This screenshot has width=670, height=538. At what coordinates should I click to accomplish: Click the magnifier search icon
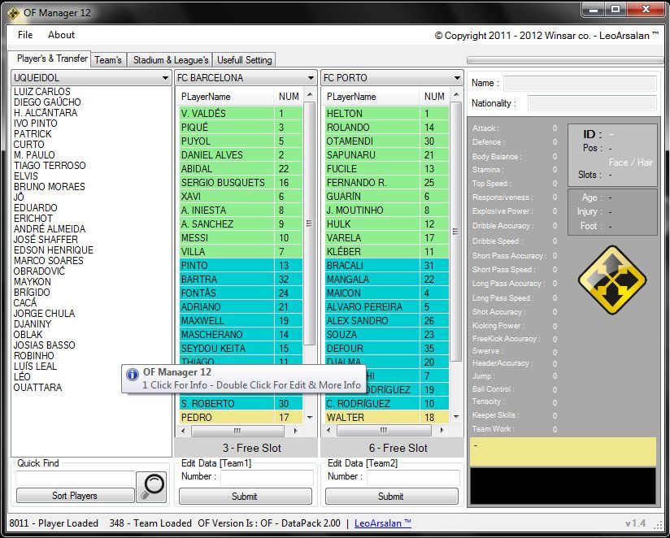pyautogui.click(x=151, y=486)
